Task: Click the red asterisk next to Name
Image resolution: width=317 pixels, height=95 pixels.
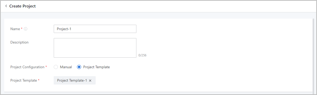Action: (22, 29)
